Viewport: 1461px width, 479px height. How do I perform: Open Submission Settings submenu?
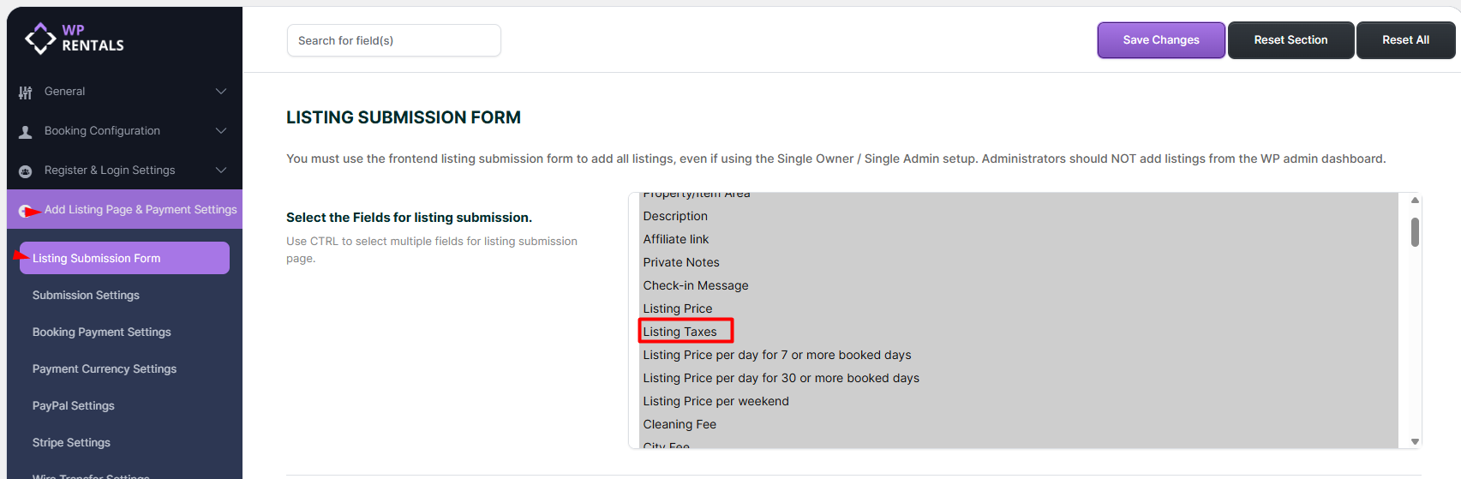[x=86, y=295]
